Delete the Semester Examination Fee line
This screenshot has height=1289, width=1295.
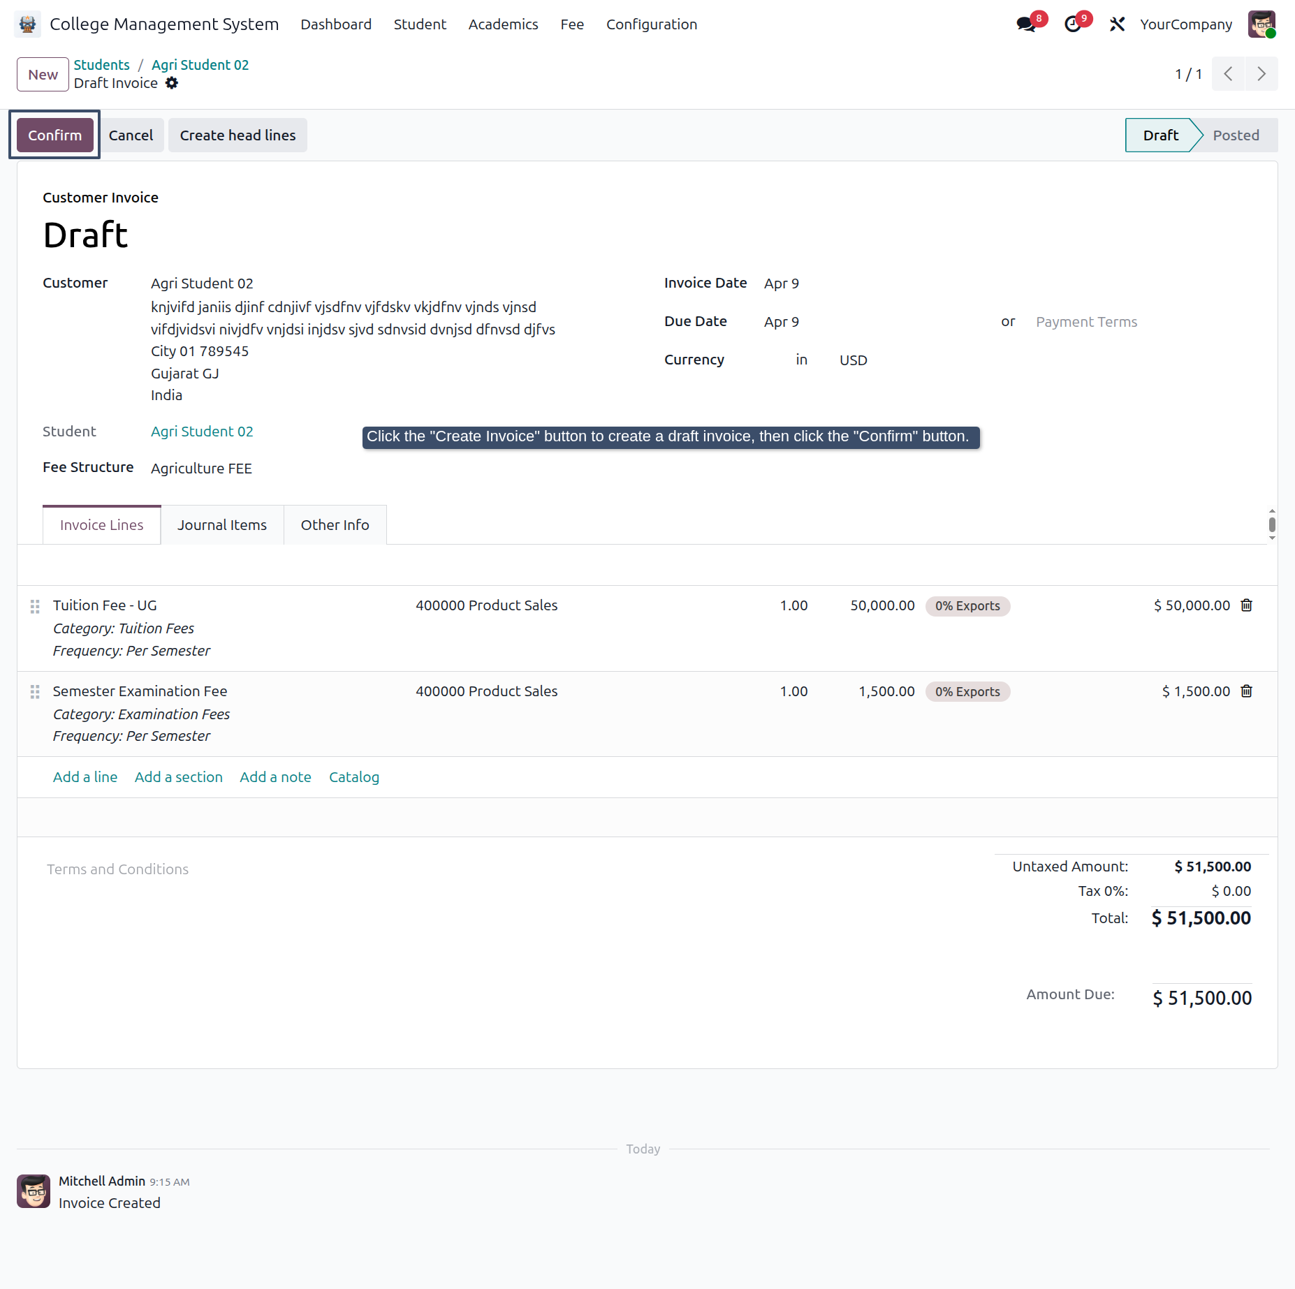coord(1247,691)
